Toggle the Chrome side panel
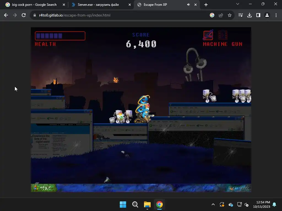 (258, 15)
